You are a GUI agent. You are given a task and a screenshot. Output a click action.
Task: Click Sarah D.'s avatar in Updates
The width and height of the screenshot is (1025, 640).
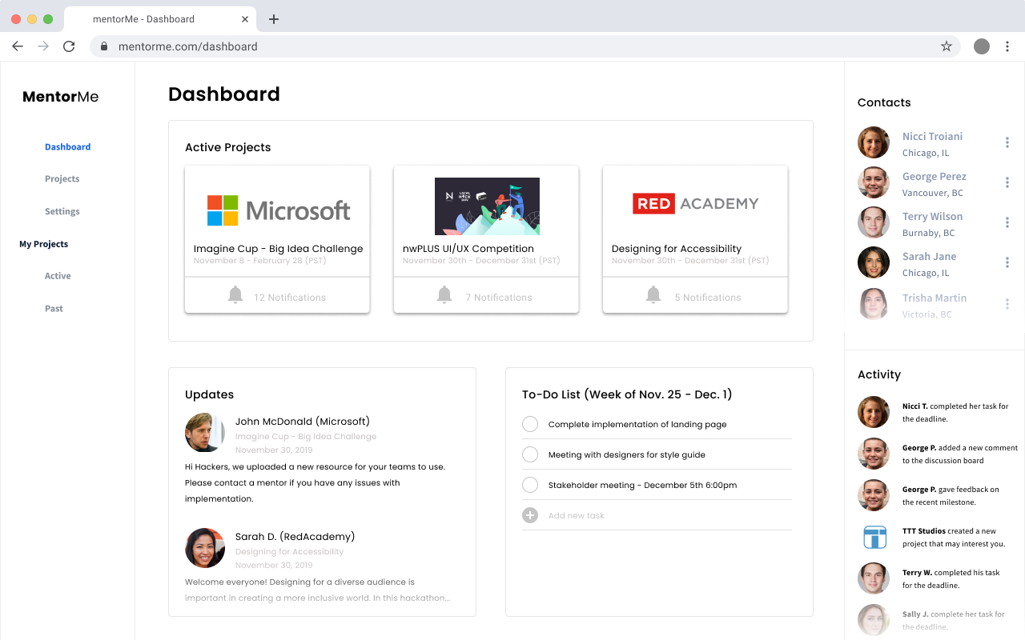point(205,548)
